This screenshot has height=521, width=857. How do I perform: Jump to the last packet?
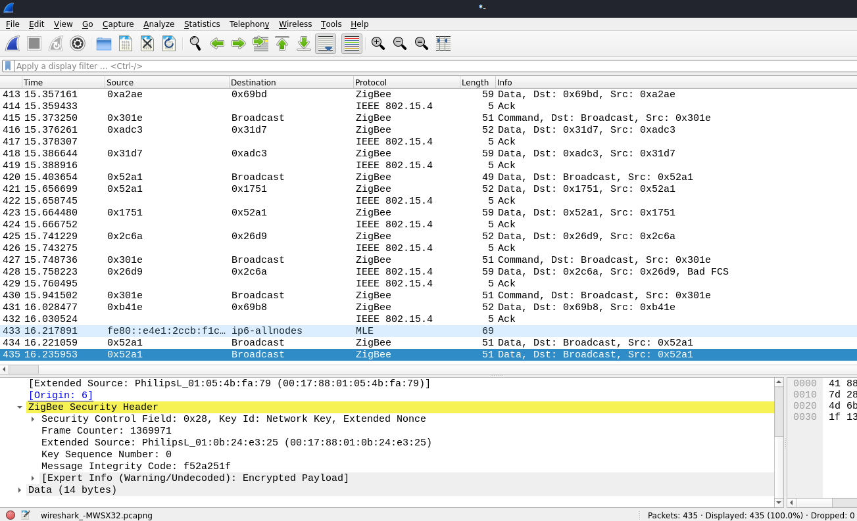[304, 43]
